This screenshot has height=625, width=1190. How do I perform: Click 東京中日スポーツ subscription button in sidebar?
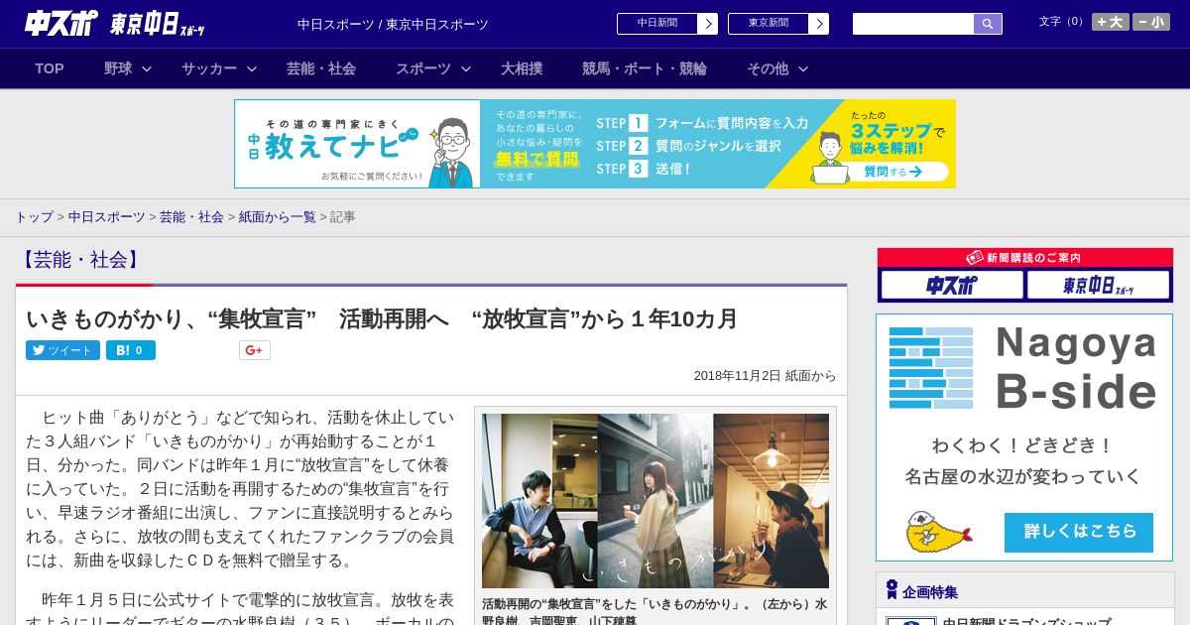1098,286
